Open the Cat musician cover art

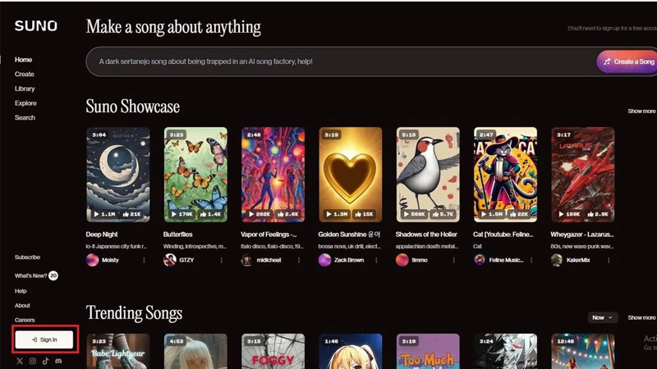[505, 175]
